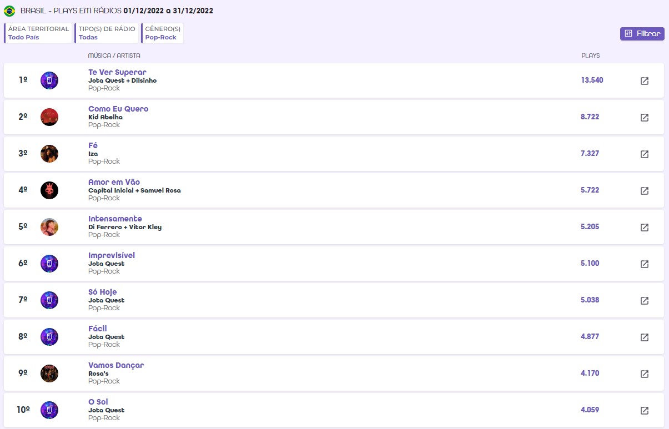Image resolution: width=669 pixels, height=429 pixels.
Task: Click the Brazil flag icon
Action: (x=9, y=11)
